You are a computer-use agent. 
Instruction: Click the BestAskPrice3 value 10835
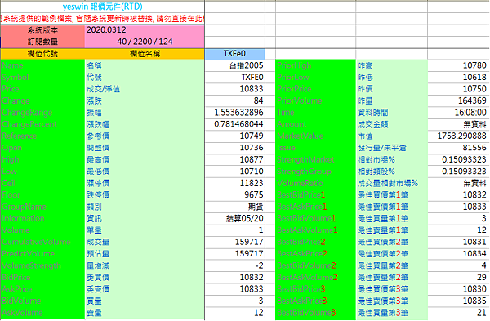pyautogui.click(x=458, y=301)
